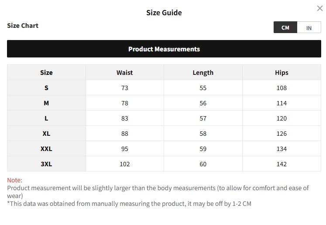Click the Size column header
This screenshot has height=225, width=326.
(46, 72)
